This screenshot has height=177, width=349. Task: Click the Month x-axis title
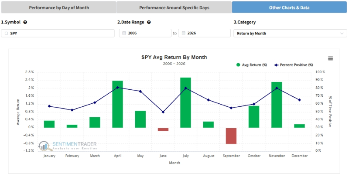[174, 163]
